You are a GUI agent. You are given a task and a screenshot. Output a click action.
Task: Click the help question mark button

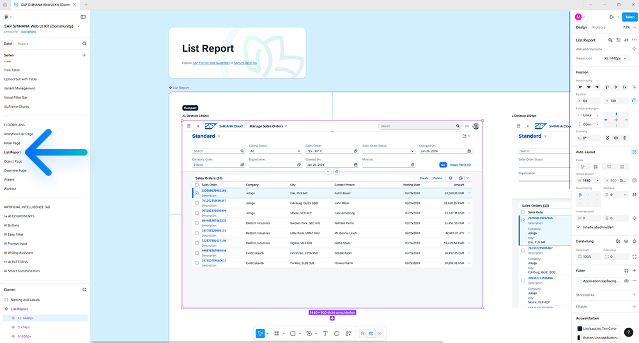pos(629,332)
